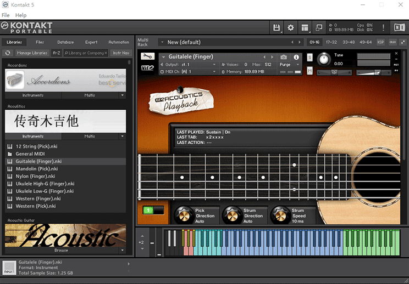The image size is (409, 284).
Task: Open the Purge dropdown menu
Action: pyautogui.click(x=297, y=65)
